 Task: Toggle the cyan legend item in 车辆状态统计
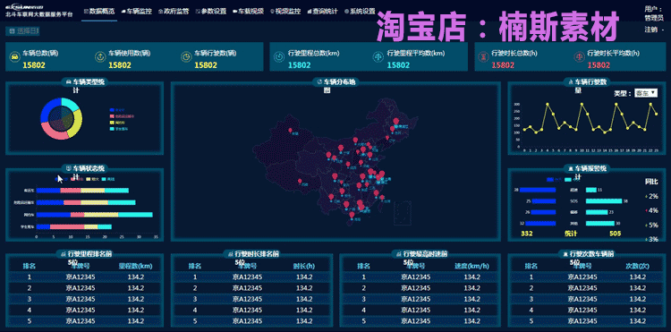point(109,179)
